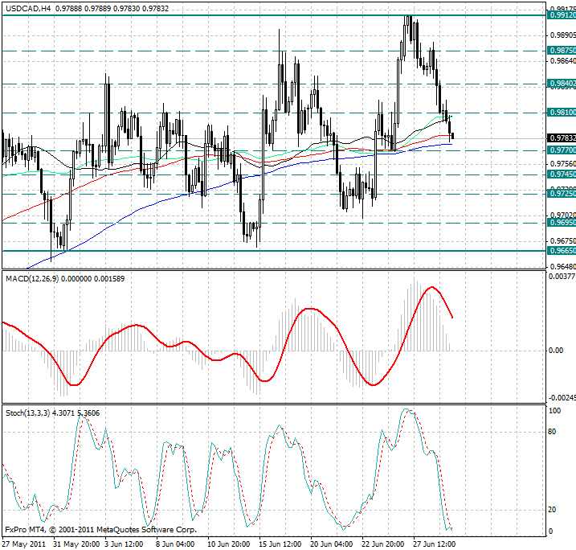Viewport: 576px width, 550px height.
Task: Click the MACD axis value -0.00245
Action: pyautogui.click(x=562, y=398)
